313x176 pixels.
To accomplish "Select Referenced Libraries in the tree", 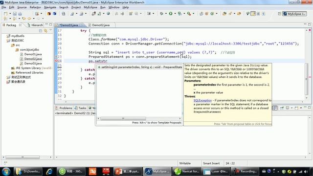I will (27, 73).
